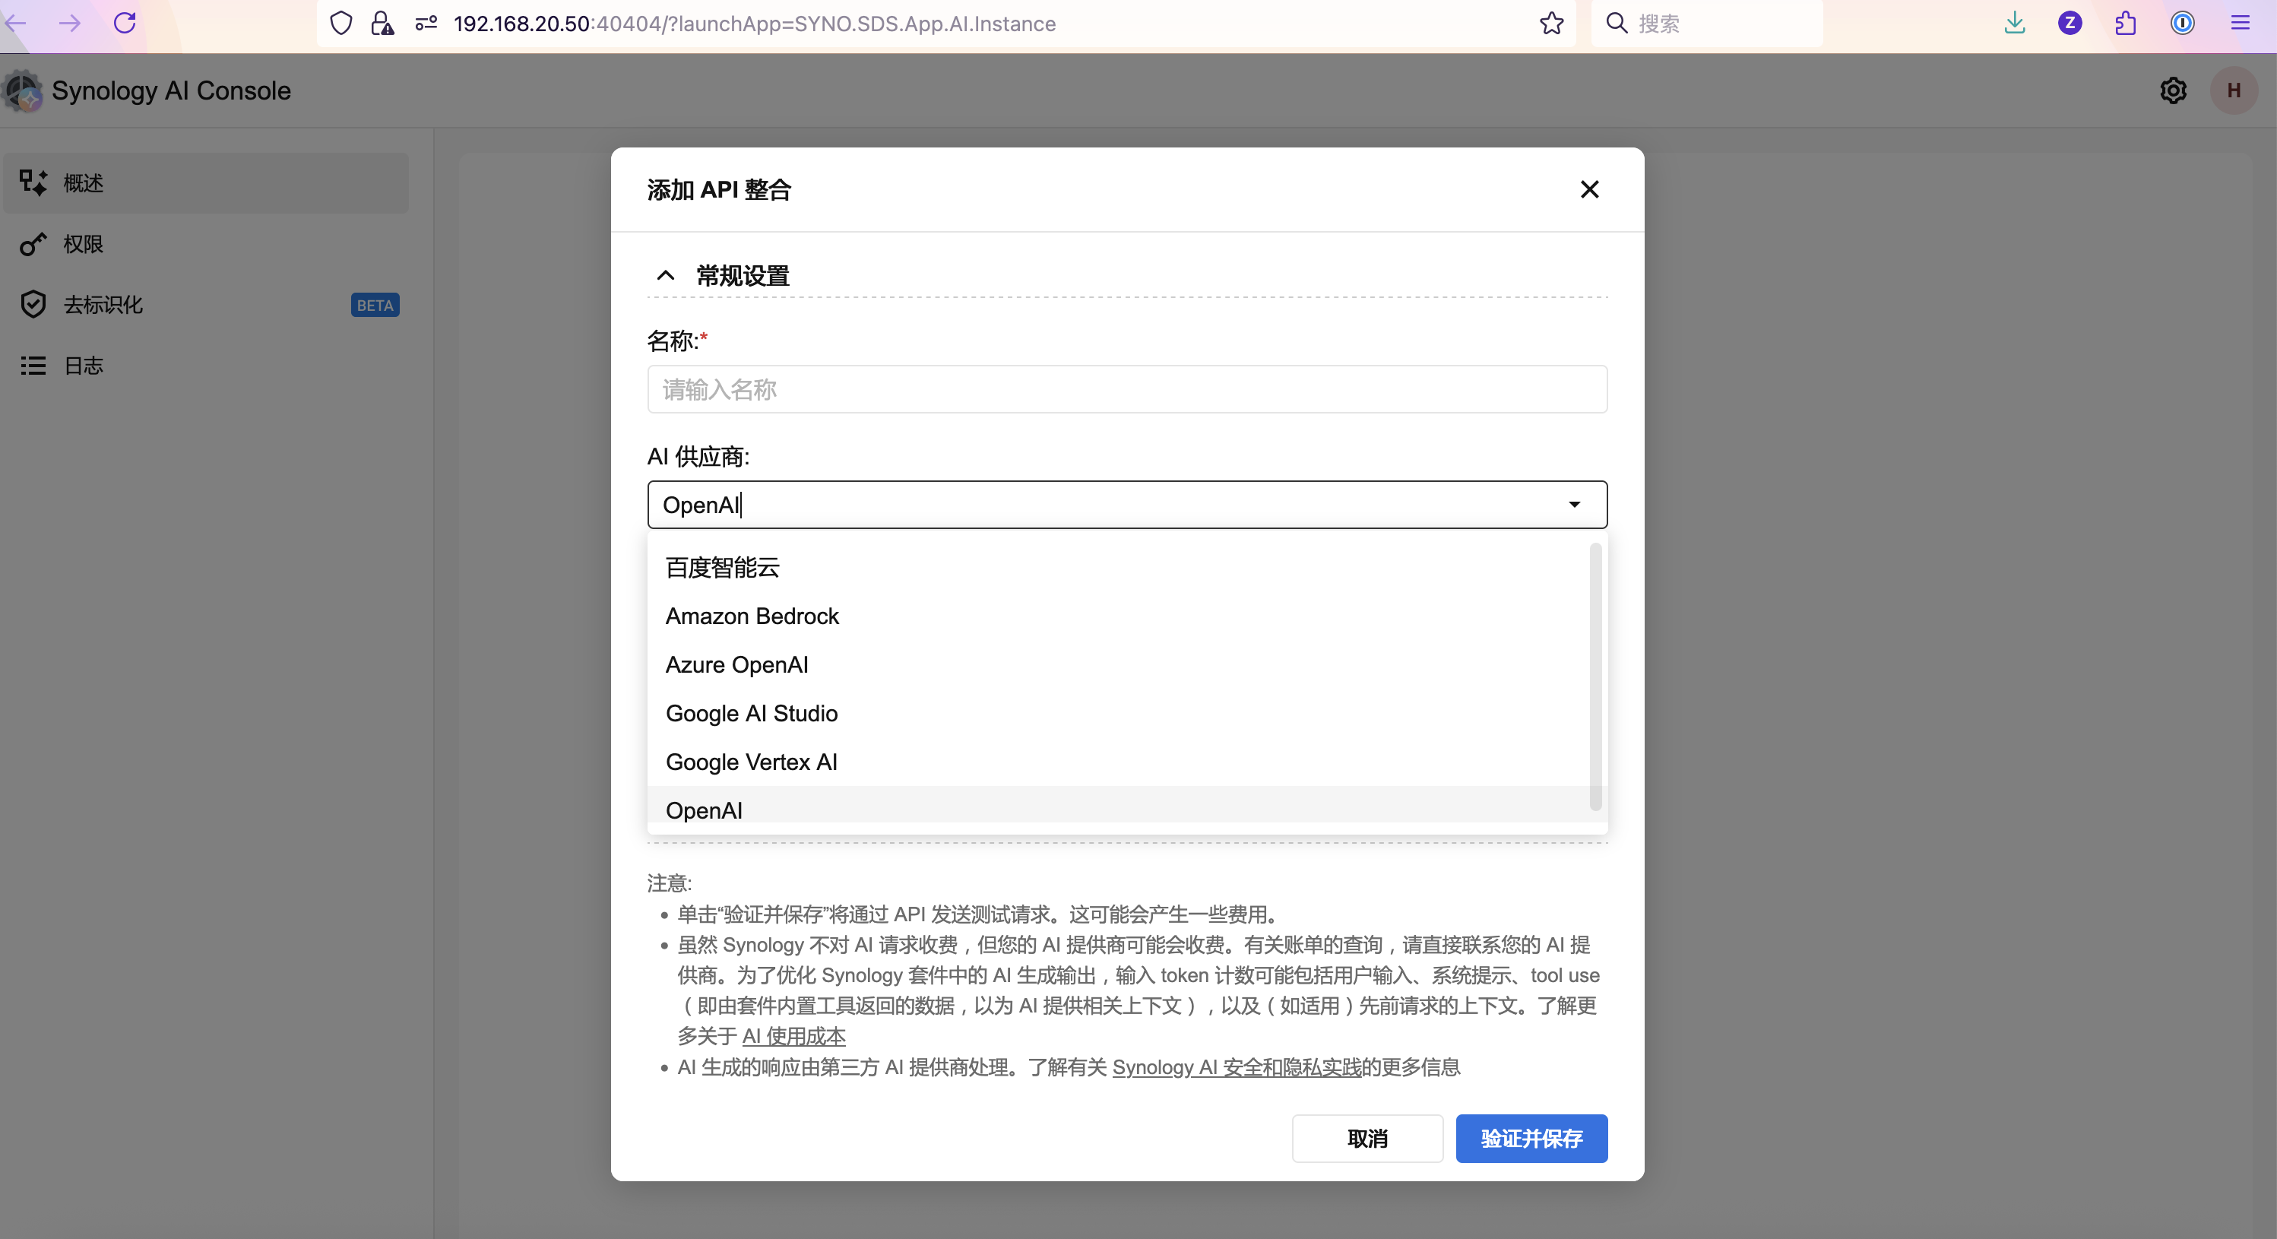Open the browser hamburger menu

[x=2240, y=23]
